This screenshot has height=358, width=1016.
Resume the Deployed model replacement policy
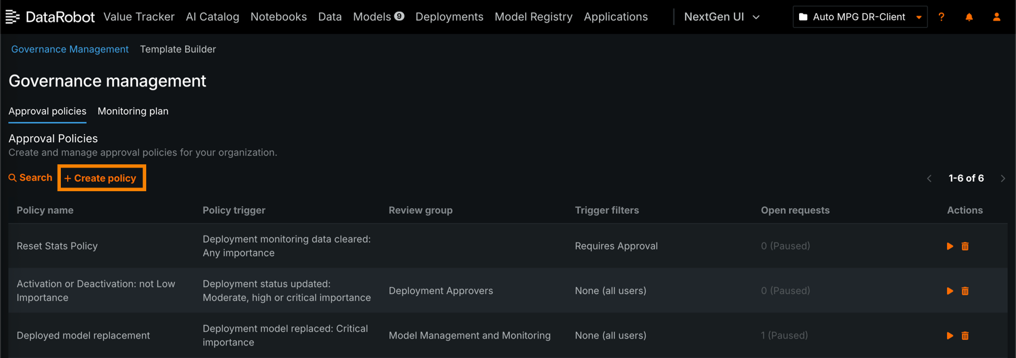pyautogui.click(x=950, y=336)
